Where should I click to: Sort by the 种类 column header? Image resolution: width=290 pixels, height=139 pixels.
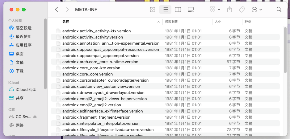[x=248, y=22]
